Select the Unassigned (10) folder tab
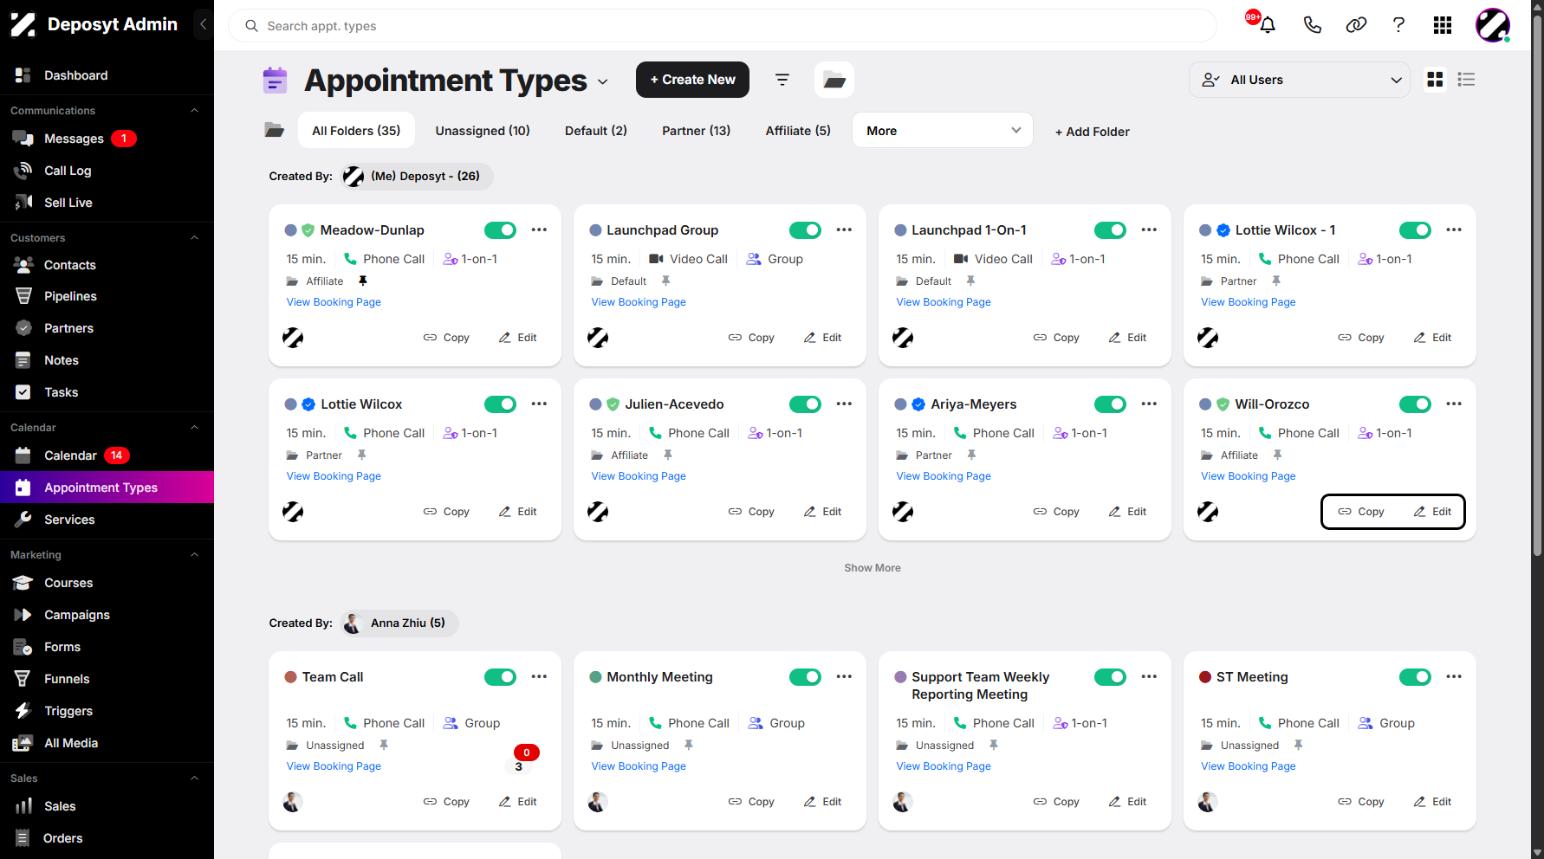This screenshot has height=859, width=1544. click(483, 131)
